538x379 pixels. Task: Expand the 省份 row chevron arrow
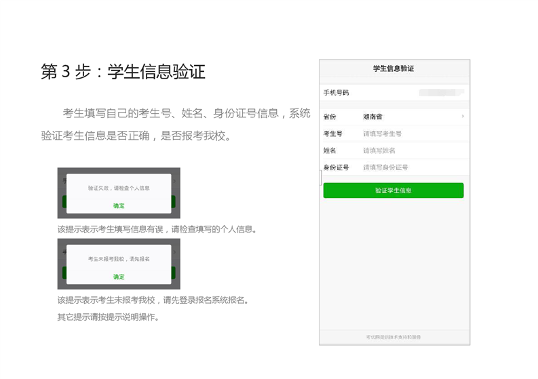click(463, 117)
